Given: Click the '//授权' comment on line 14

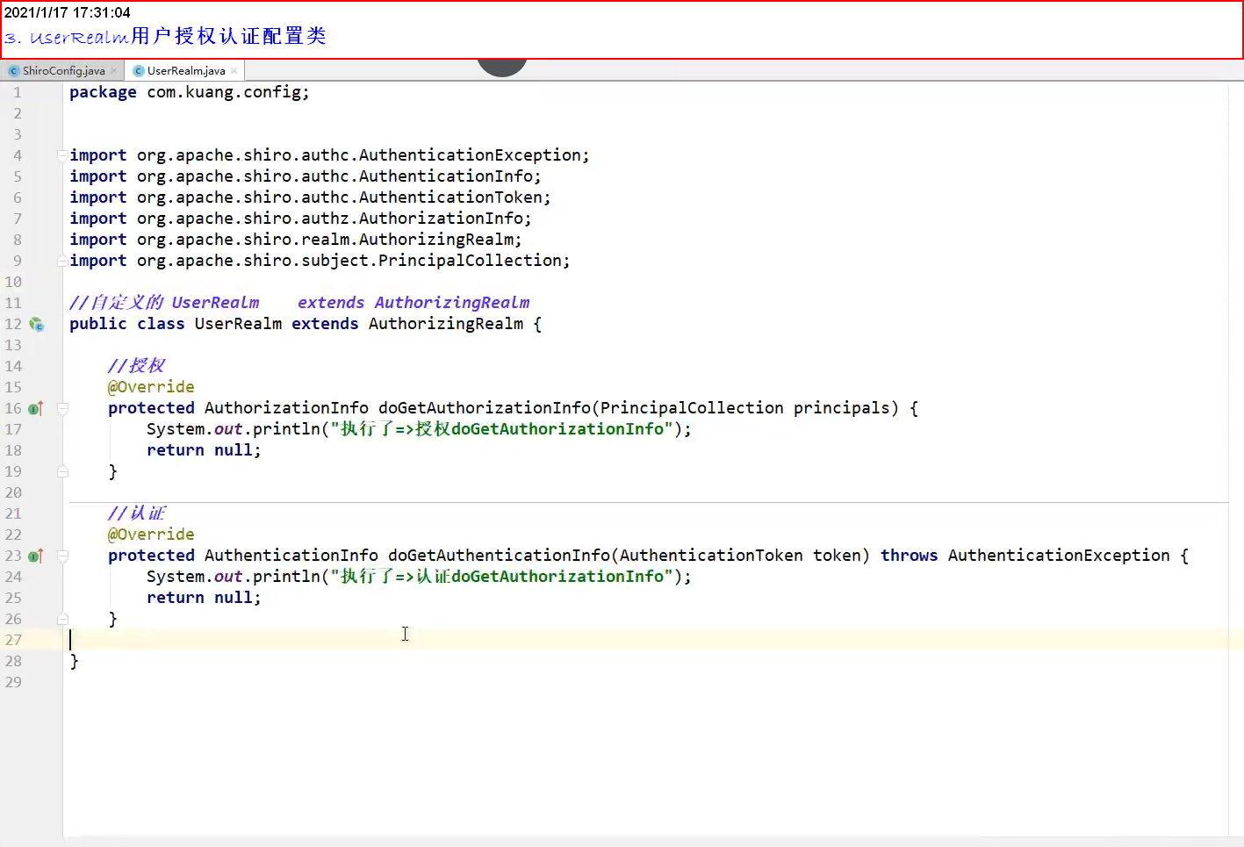Looking at the screenshot, I should pos(136,366).
